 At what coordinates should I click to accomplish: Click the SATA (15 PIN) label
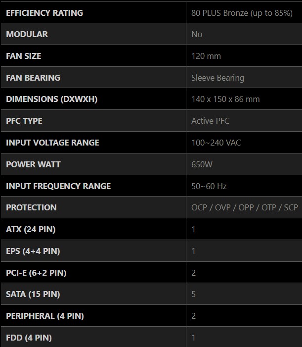pos(33,294)
